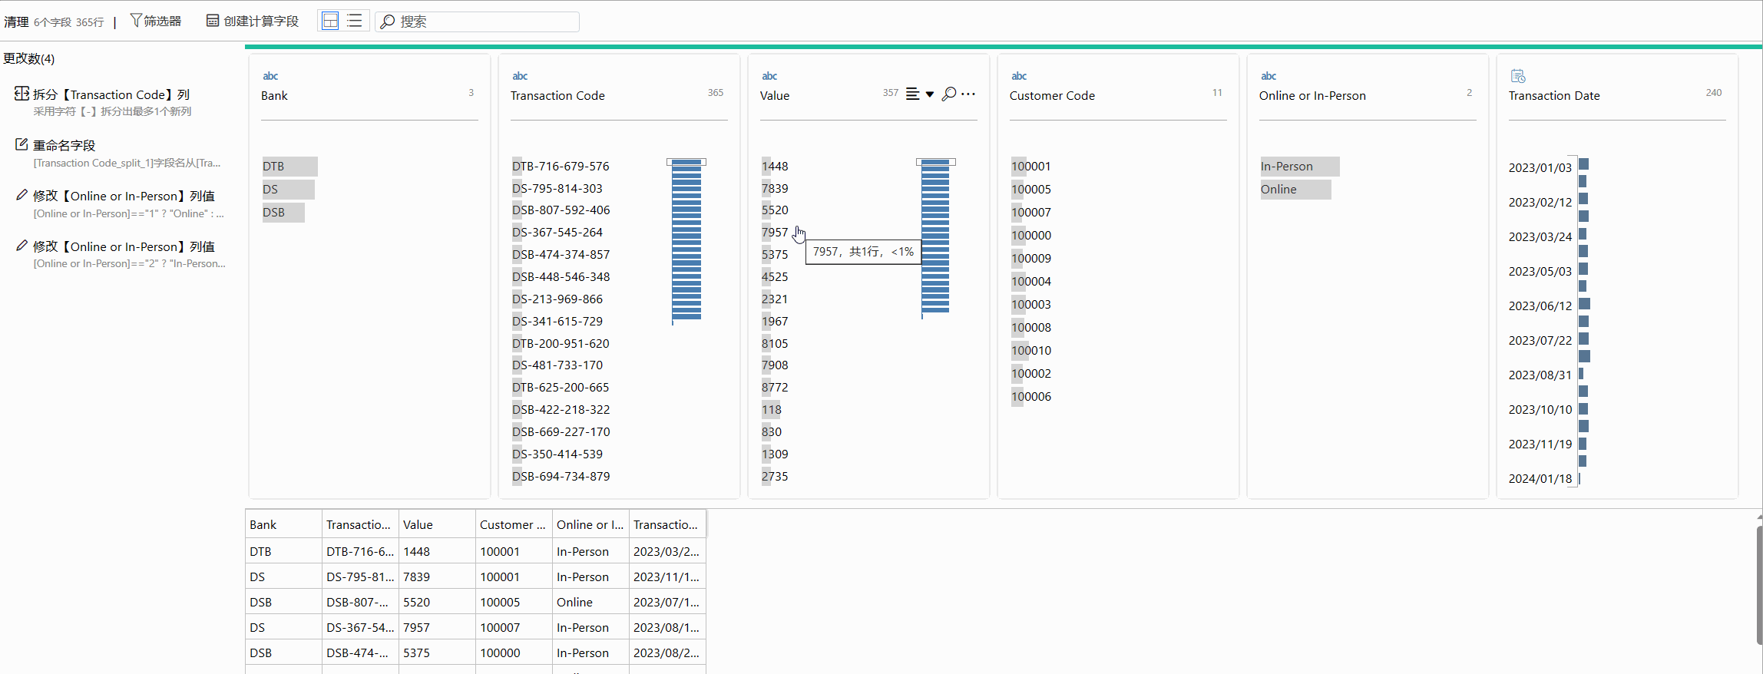The image size is (1763, 674).
Task: Click the abc type icon on Online or In-Person
Action: (x=1268, y=76)
